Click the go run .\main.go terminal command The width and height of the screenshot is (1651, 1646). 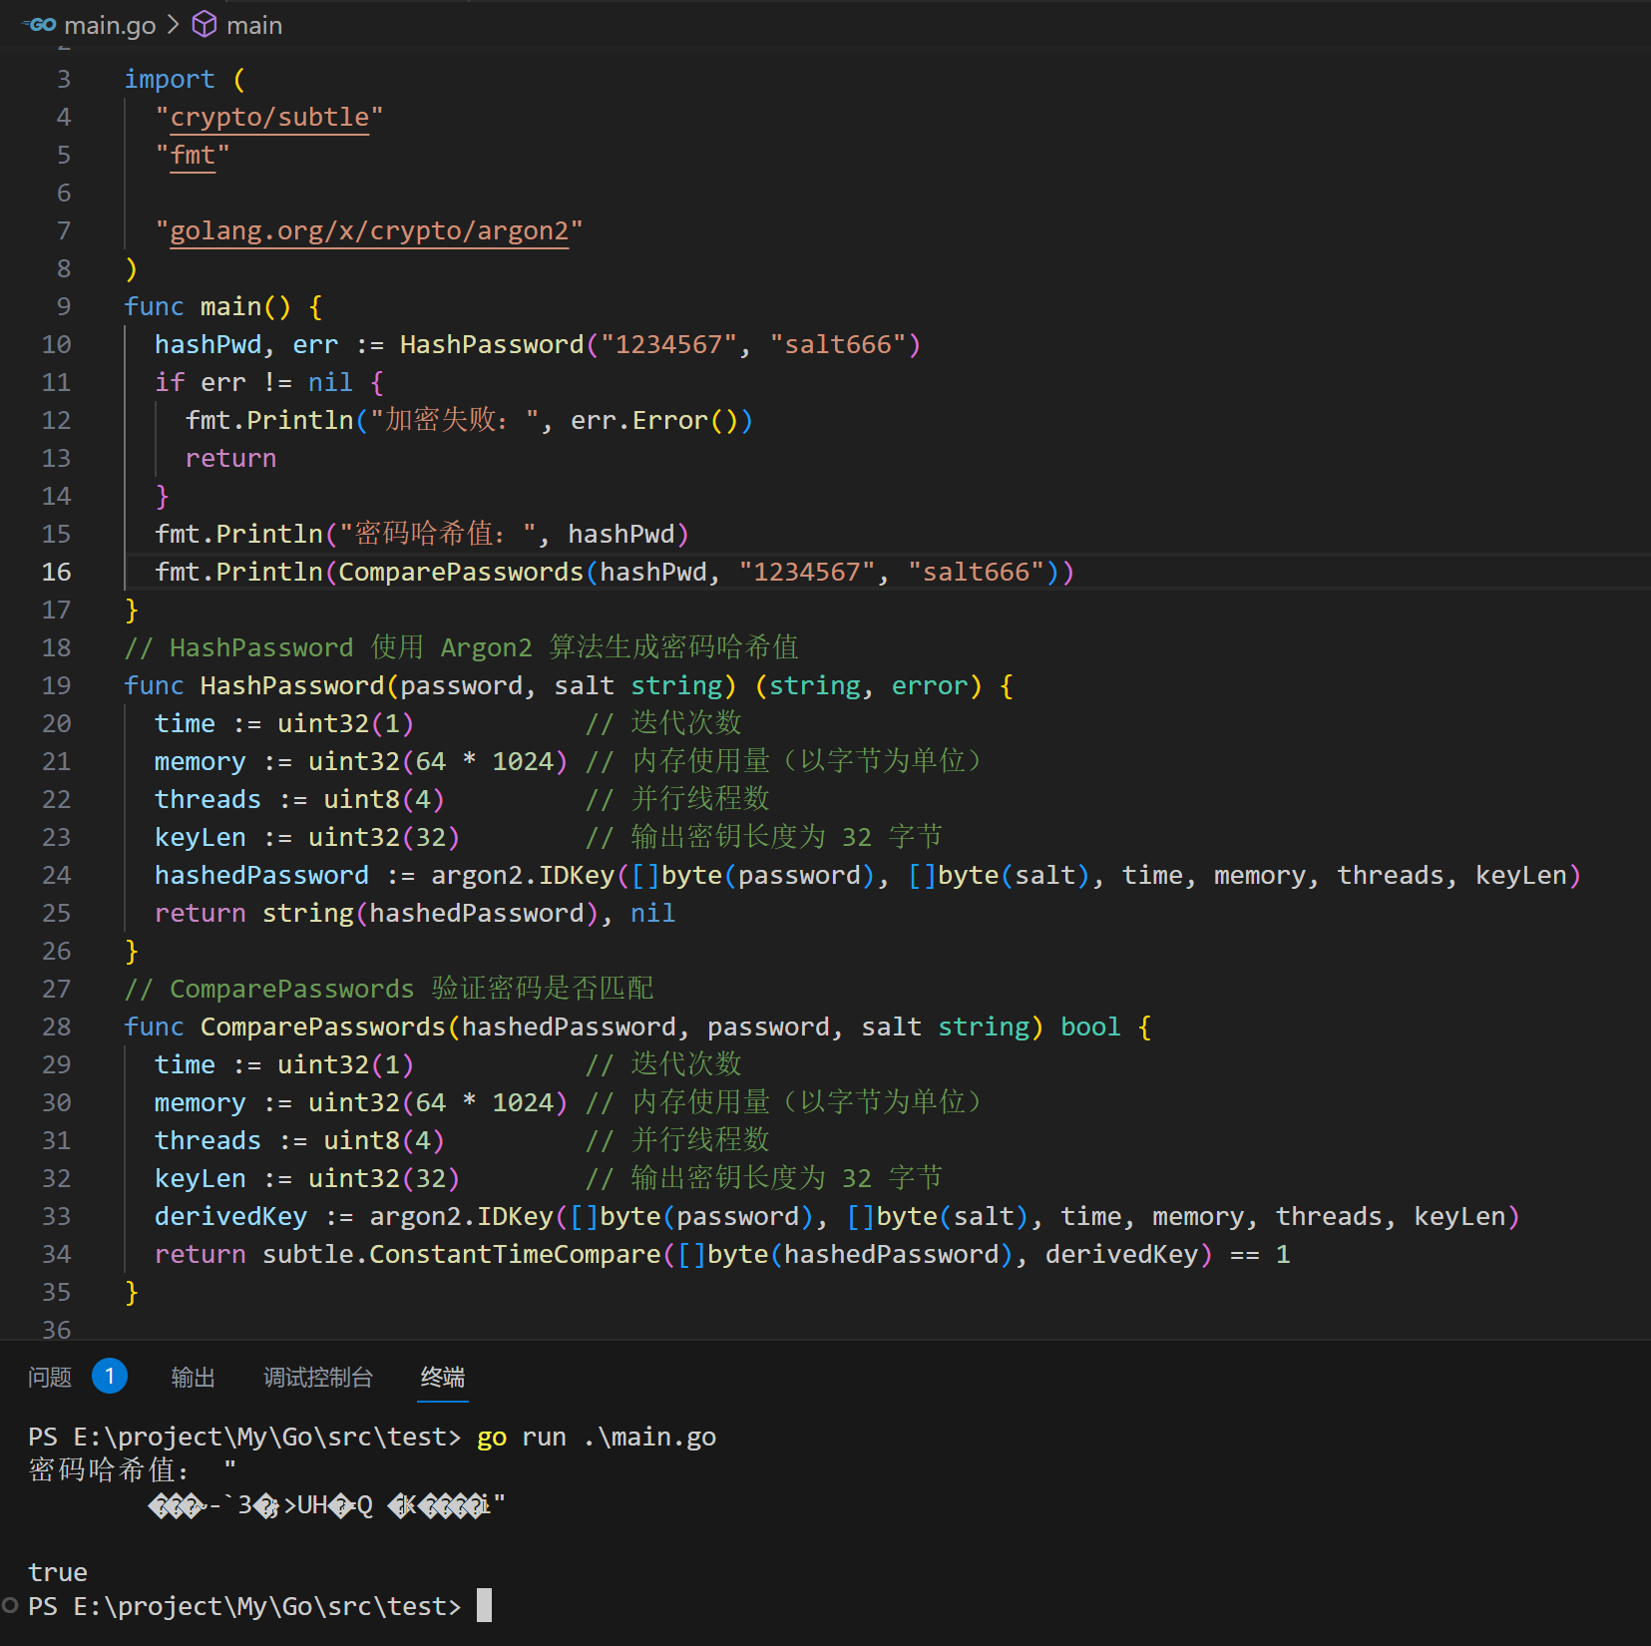[597, 1438]
